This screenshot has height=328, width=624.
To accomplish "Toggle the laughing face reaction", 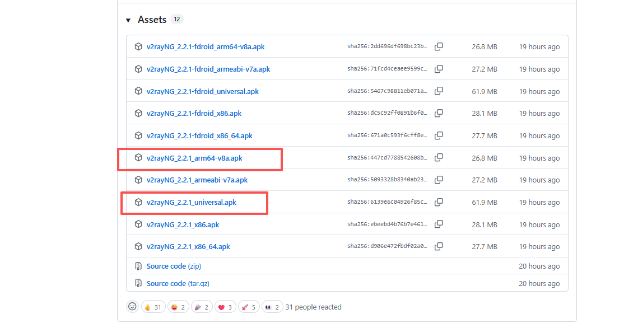I will [x=178, y=307].
